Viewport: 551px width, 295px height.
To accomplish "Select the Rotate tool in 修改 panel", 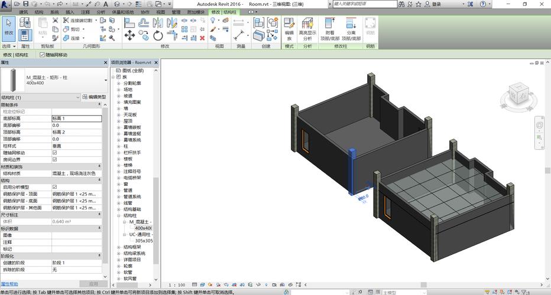I will pos(158,35).
